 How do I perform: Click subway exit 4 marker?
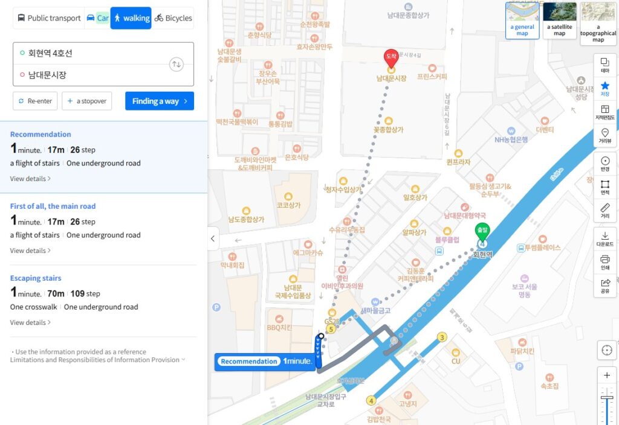pos(371,401)
